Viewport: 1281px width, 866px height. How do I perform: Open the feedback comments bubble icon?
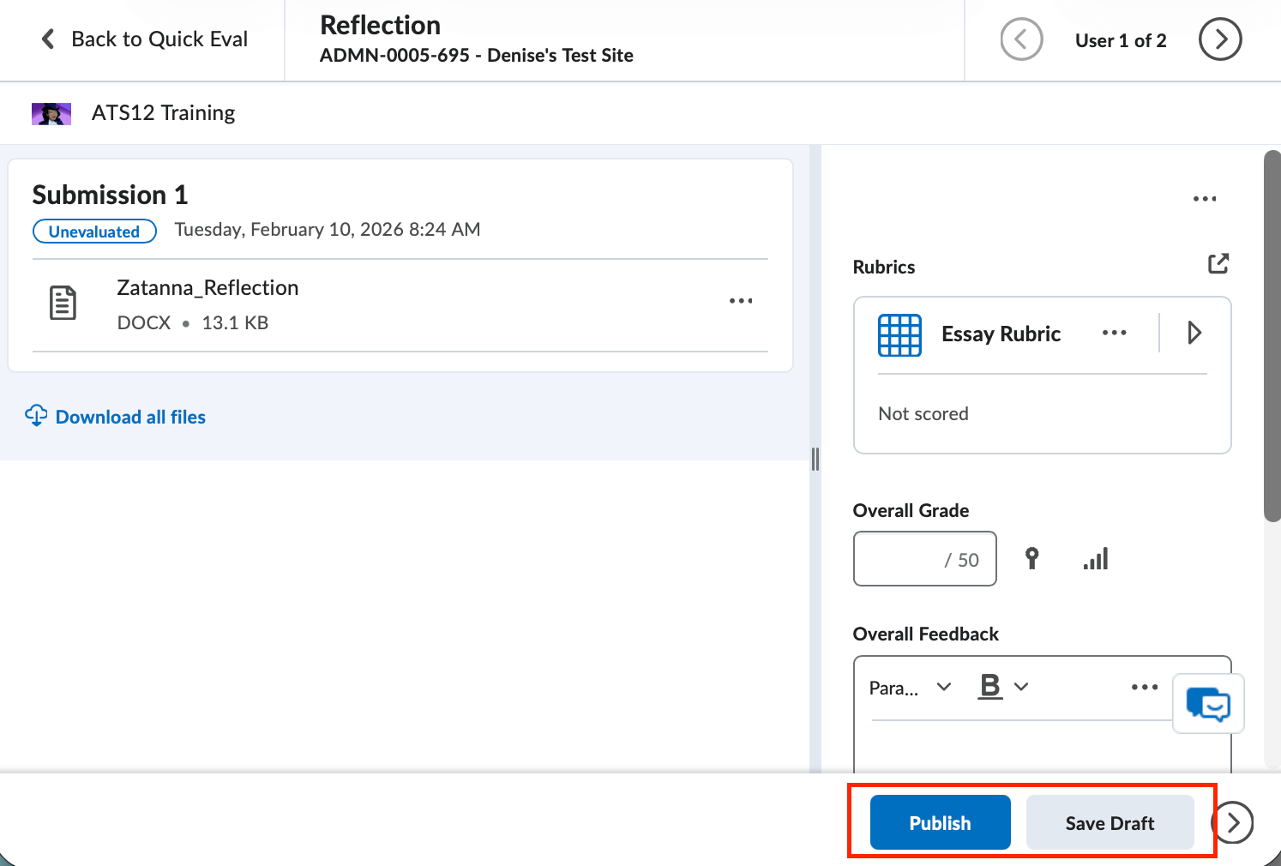[1208, 703]
